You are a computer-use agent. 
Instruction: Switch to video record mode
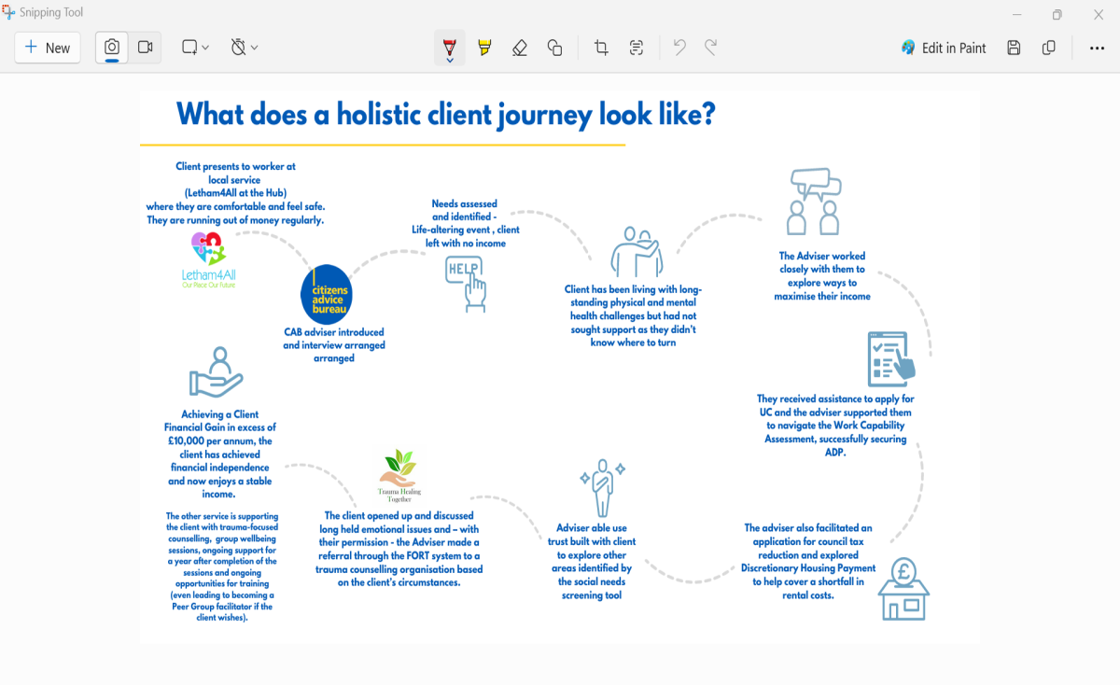pyautogui.click(x=145, y=48)
